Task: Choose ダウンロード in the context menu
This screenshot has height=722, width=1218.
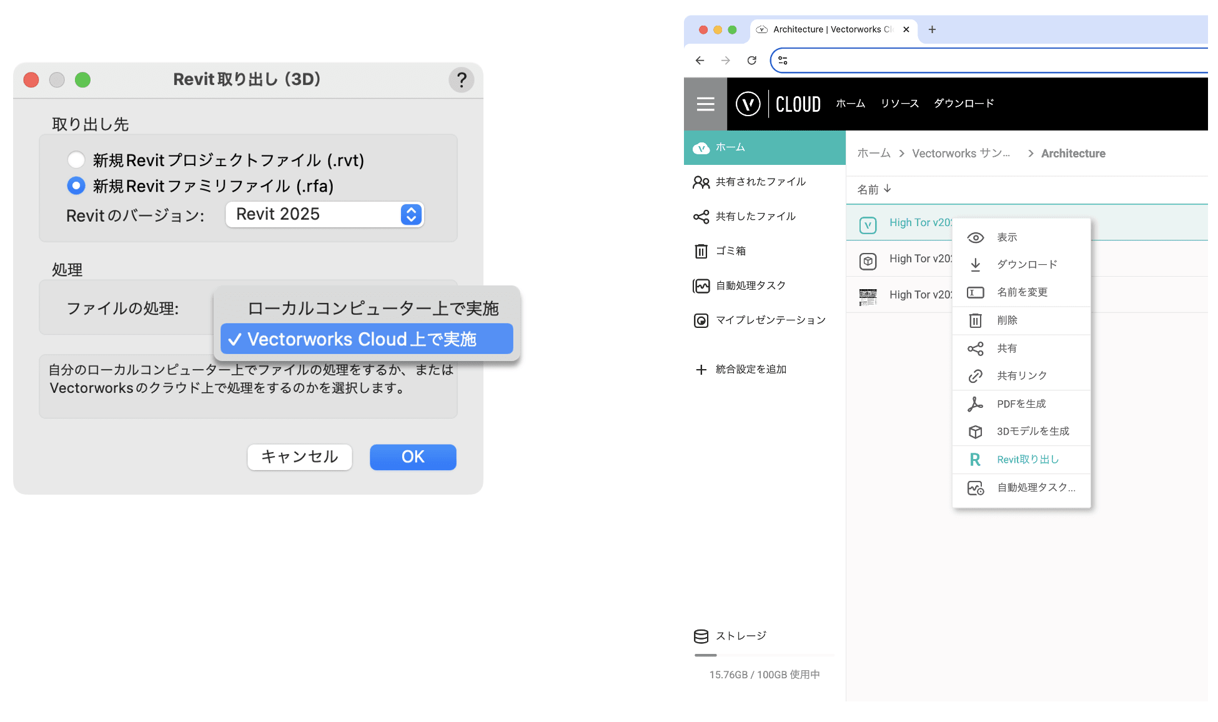Action: click(x=1021, y=265)
